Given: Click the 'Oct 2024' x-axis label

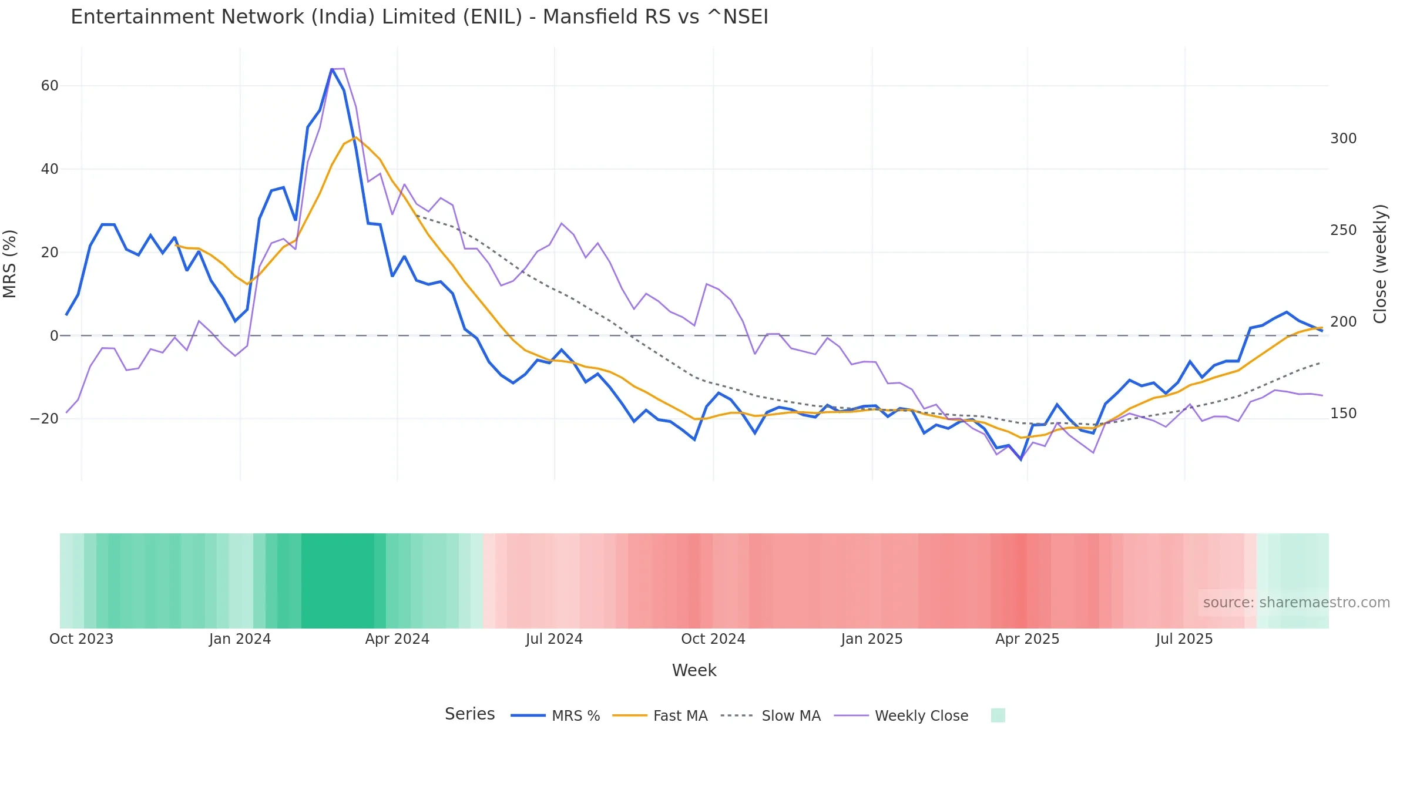Looking at the screenshot, I should tap(713, 639).
